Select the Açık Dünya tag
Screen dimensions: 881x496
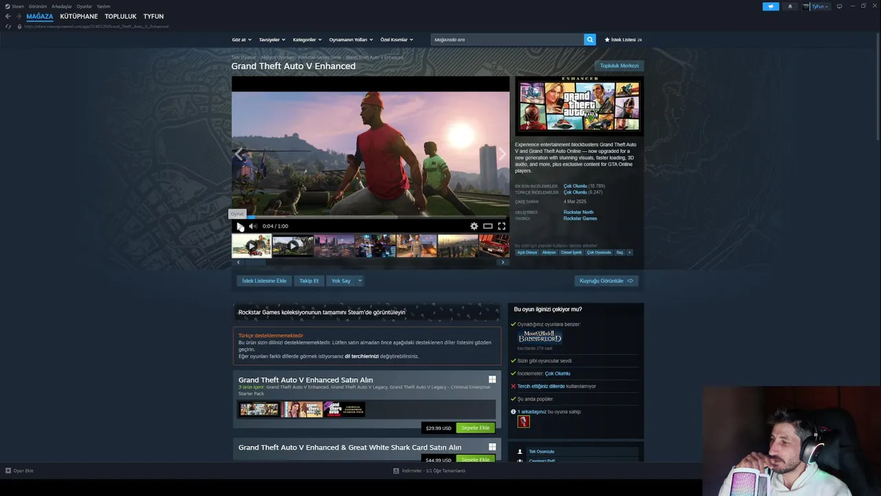[x=527, y=252]
